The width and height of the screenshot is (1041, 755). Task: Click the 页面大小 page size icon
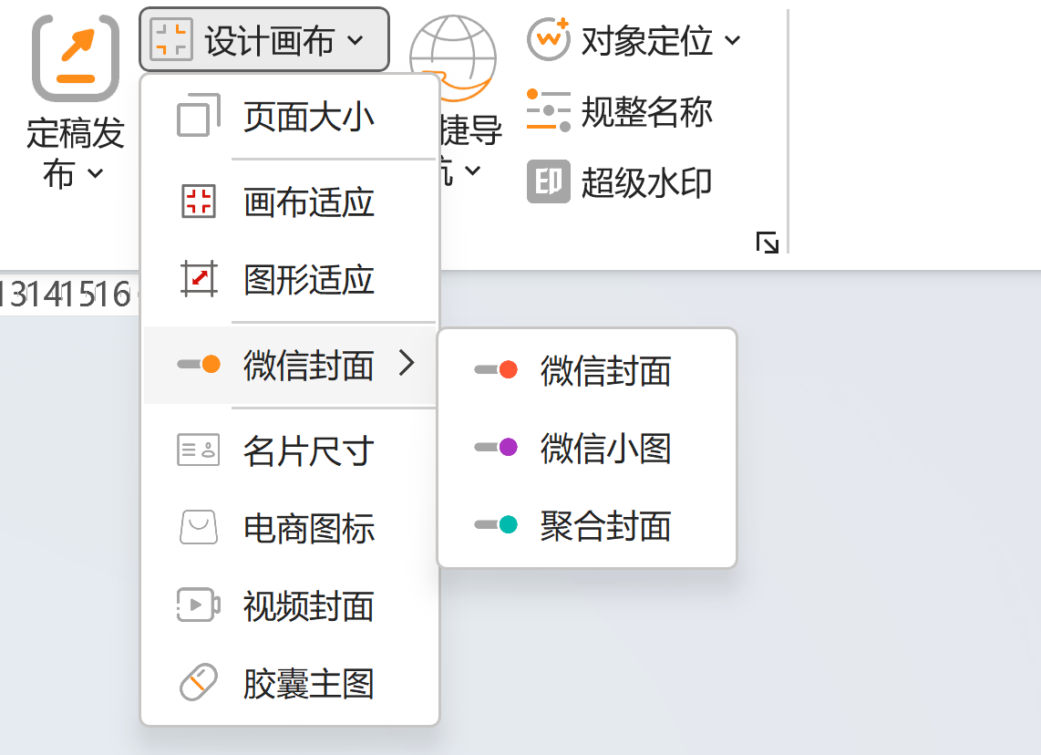coord(198,117)
